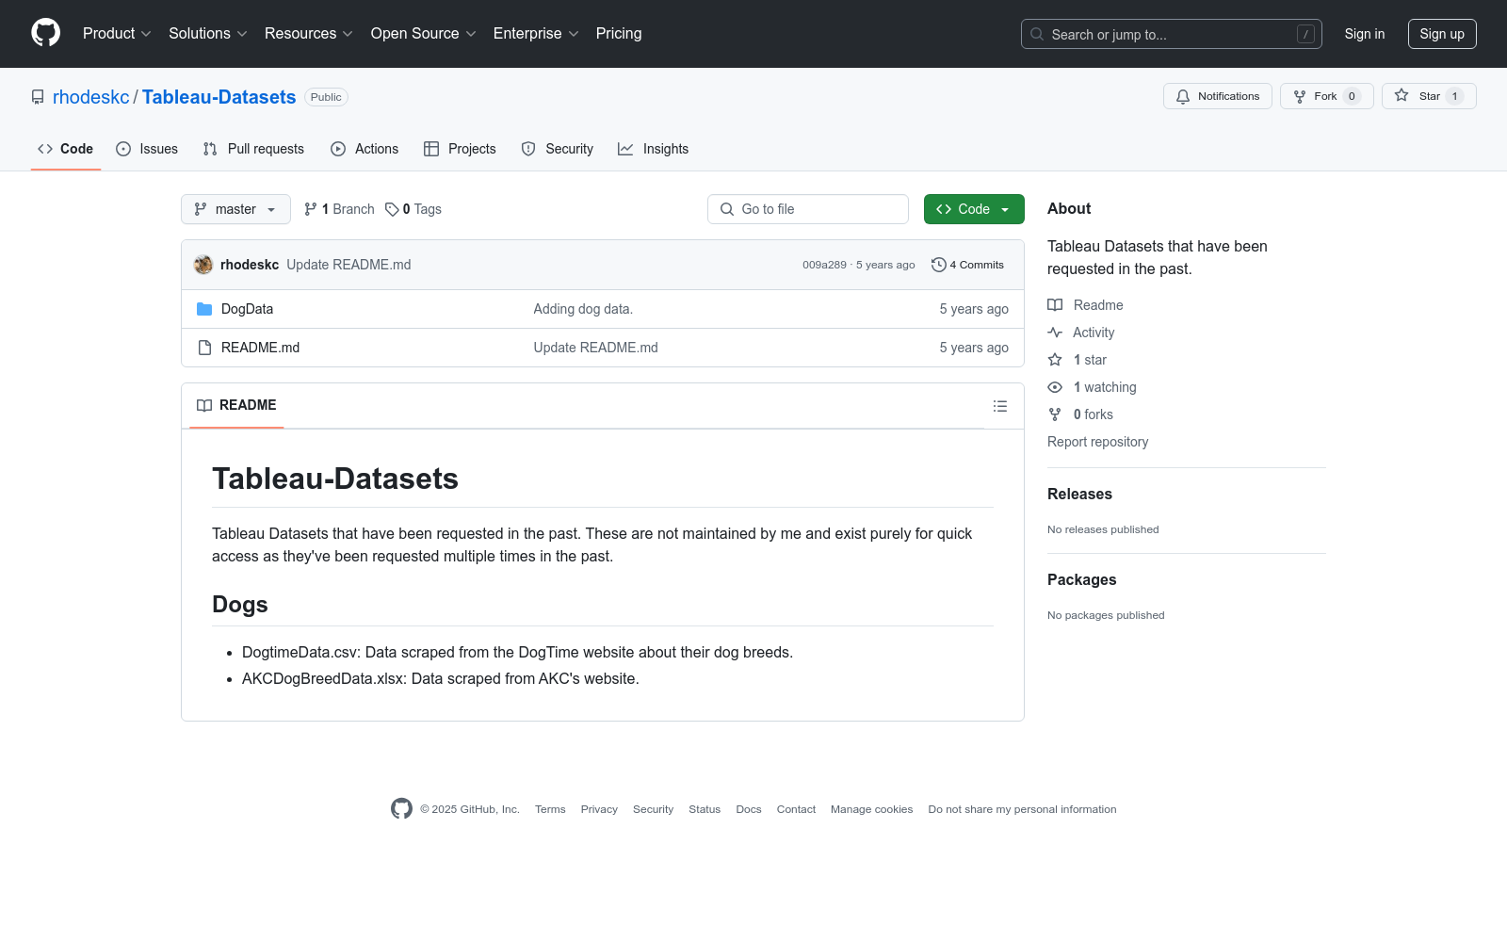Click the README.md file icon

204,348
